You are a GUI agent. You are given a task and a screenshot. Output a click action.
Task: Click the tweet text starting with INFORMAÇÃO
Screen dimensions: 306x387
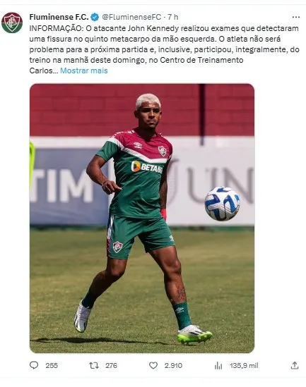click(164, 49)
